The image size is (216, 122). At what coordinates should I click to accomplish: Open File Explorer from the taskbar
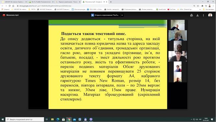[x=52, y=119]
